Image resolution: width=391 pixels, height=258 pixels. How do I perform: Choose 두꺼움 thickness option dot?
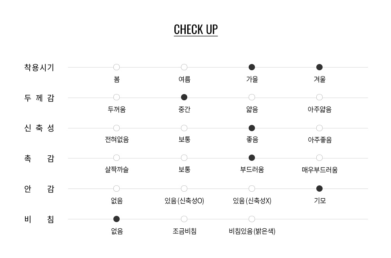point(117,97)
